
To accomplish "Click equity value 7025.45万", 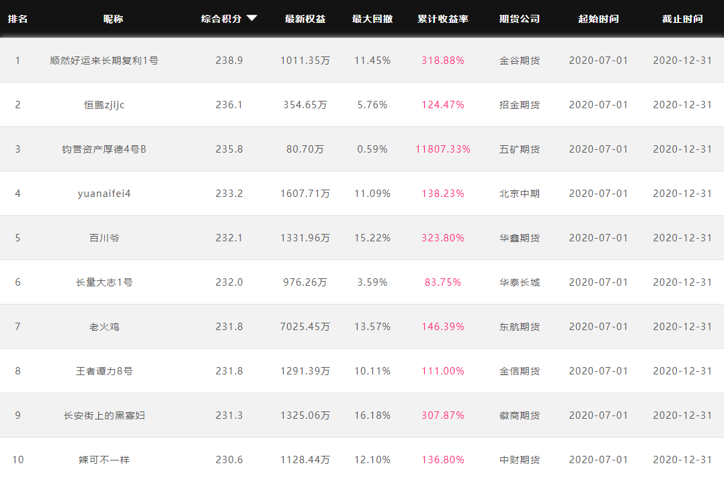I will (x=305, y=326).
